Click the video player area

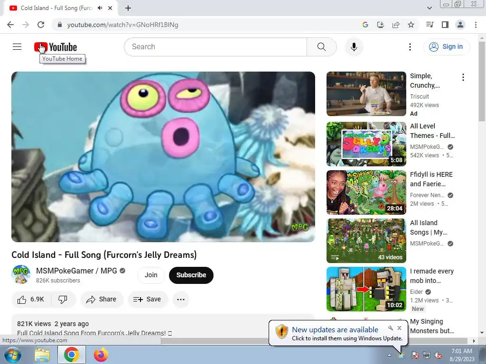click(163, 156)
